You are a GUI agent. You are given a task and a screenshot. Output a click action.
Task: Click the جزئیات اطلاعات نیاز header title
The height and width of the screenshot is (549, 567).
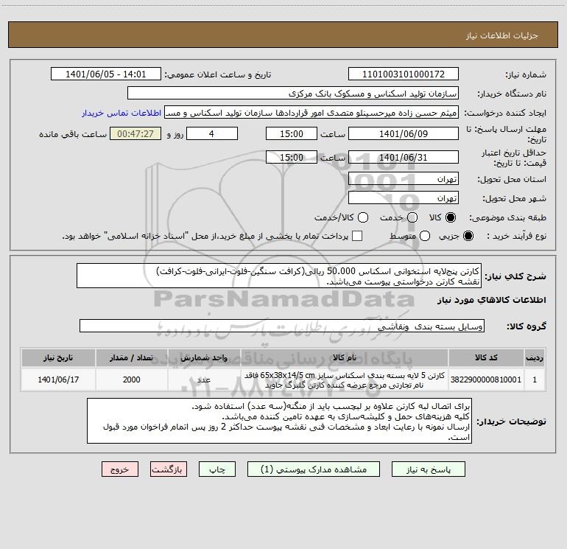tap(502, 35)
